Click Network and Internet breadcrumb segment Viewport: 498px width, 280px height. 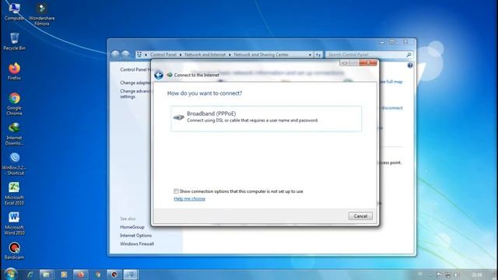(x=205, y=54)
